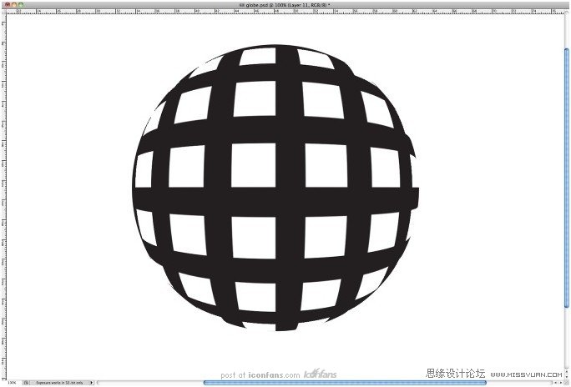Screen dimensions: 571x387
Task: Minimize the globe.psd document window
Action: (13, 4)
